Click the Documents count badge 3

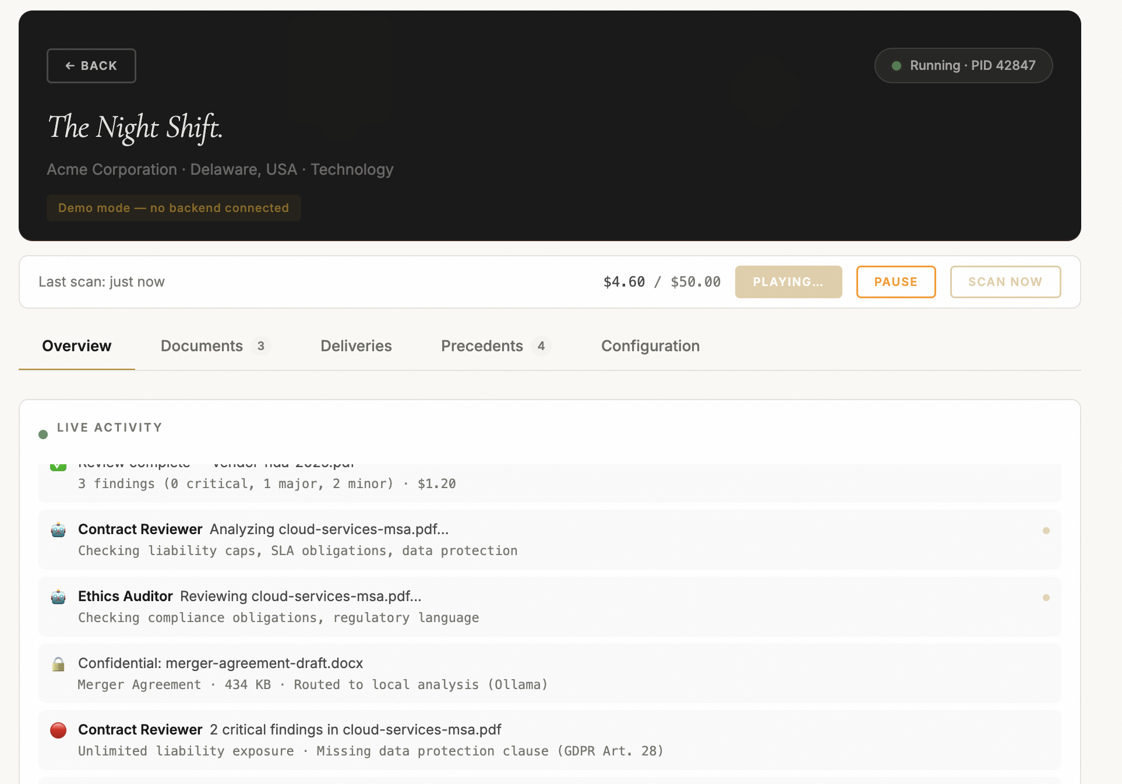point(261,346)
